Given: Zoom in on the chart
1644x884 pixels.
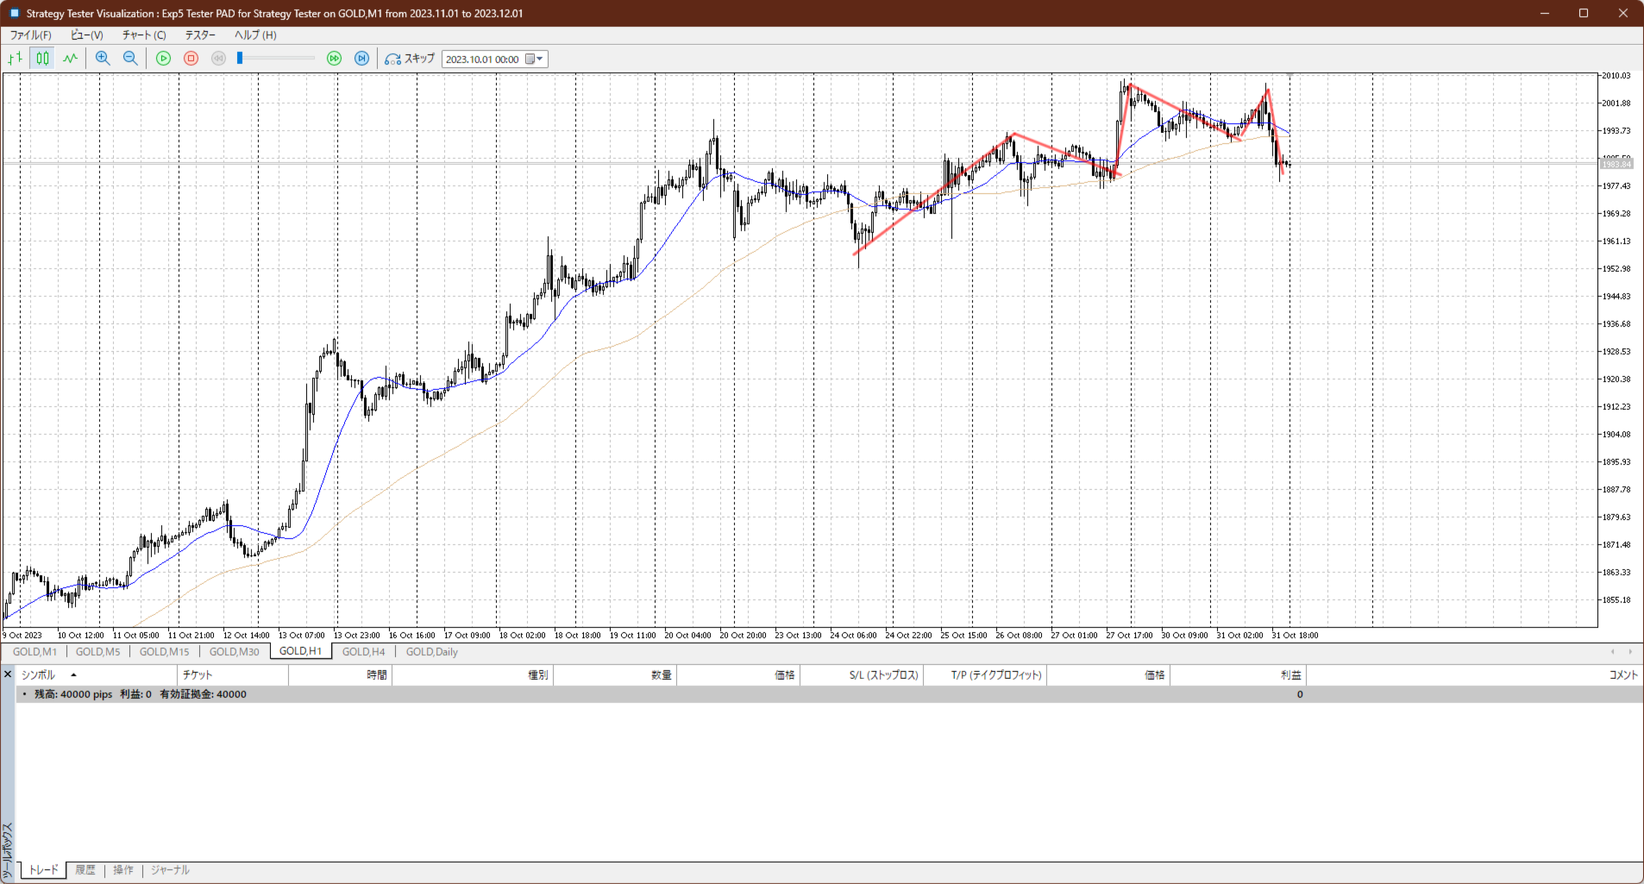Looking at the screenshot, I should [103, 59].
